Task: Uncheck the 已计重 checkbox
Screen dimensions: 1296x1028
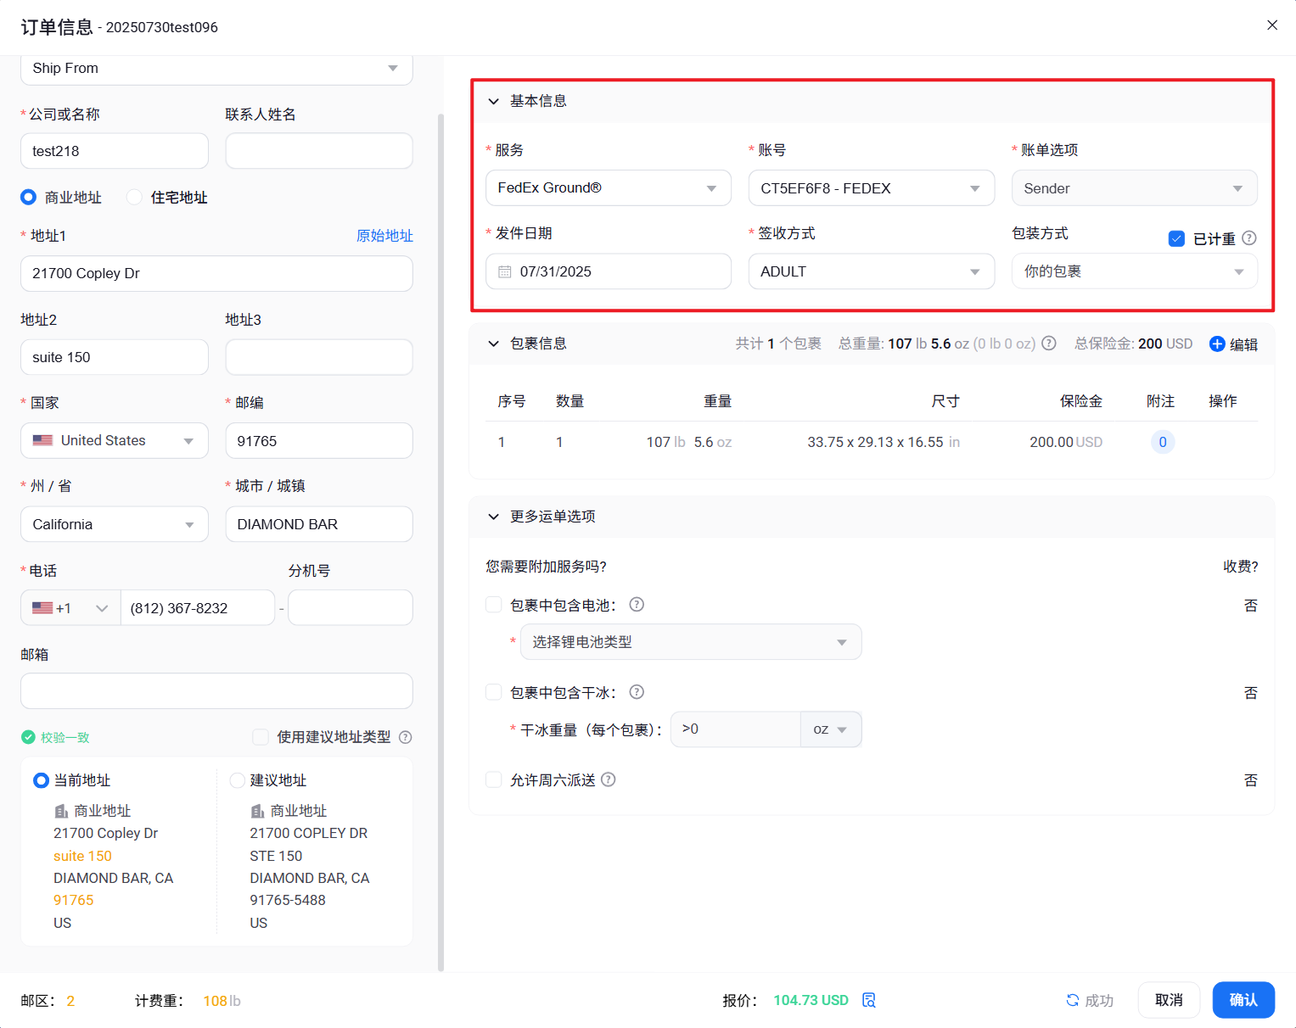Action: [x=1176, y=238]
